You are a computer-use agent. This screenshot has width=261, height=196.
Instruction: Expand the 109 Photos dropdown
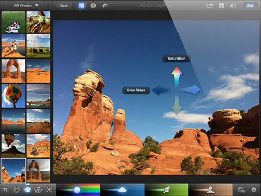(x=26, y=6)
